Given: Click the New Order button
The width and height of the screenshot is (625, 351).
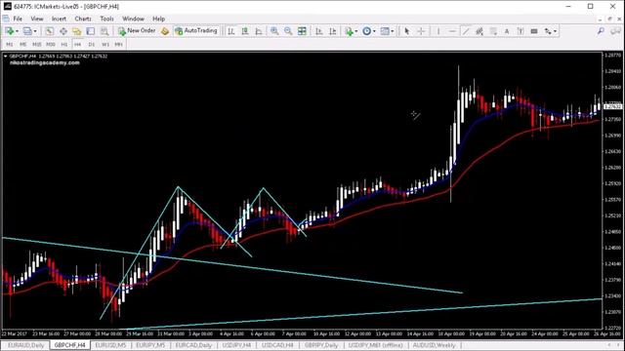Looking at the screenshot, I should [137, 30].
